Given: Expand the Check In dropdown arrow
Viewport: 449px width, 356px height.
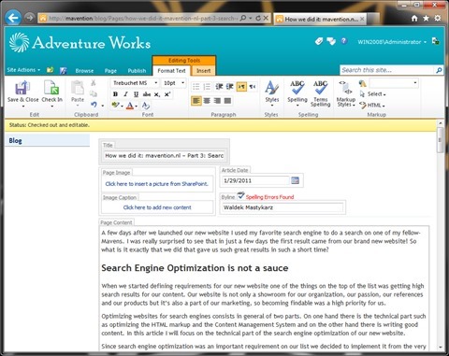Looking at the screenshot, I should (x=52, y=107).
